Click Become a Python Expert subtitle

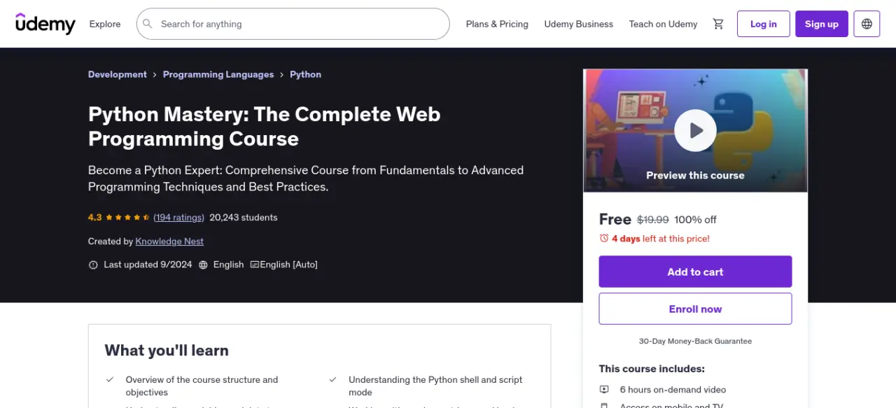(x=306, y=178)
